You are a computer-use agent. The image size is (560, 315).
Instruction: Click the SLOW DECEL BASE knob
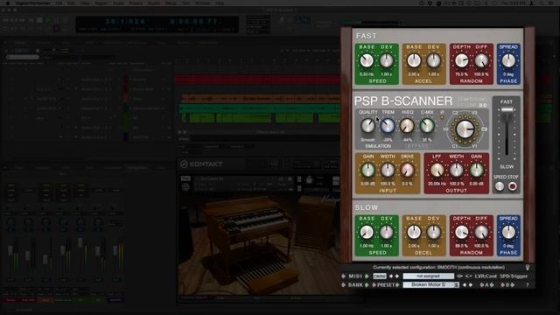pyautogui.click(x=414, y=232)
